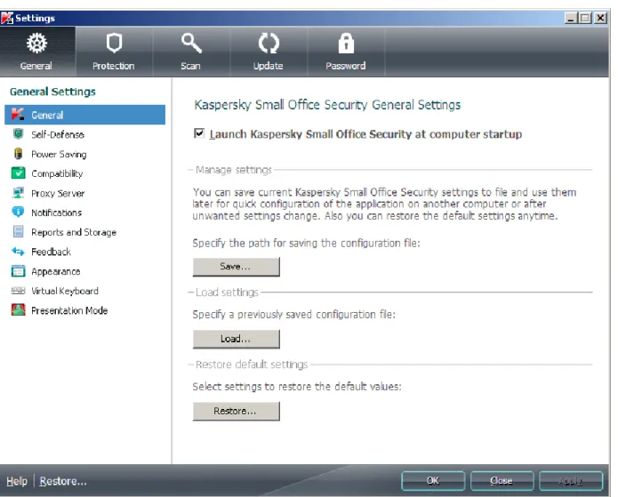Image resolution: width=618 pixels, height=497 pixels.
Task: Click the Appearance window icon
Action: 18,271
